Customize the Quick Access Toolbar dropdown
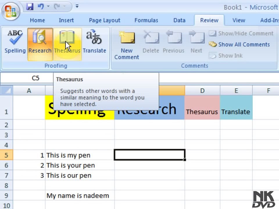Image resolution: width=279 pixels, height=209 pixels. 77,6
